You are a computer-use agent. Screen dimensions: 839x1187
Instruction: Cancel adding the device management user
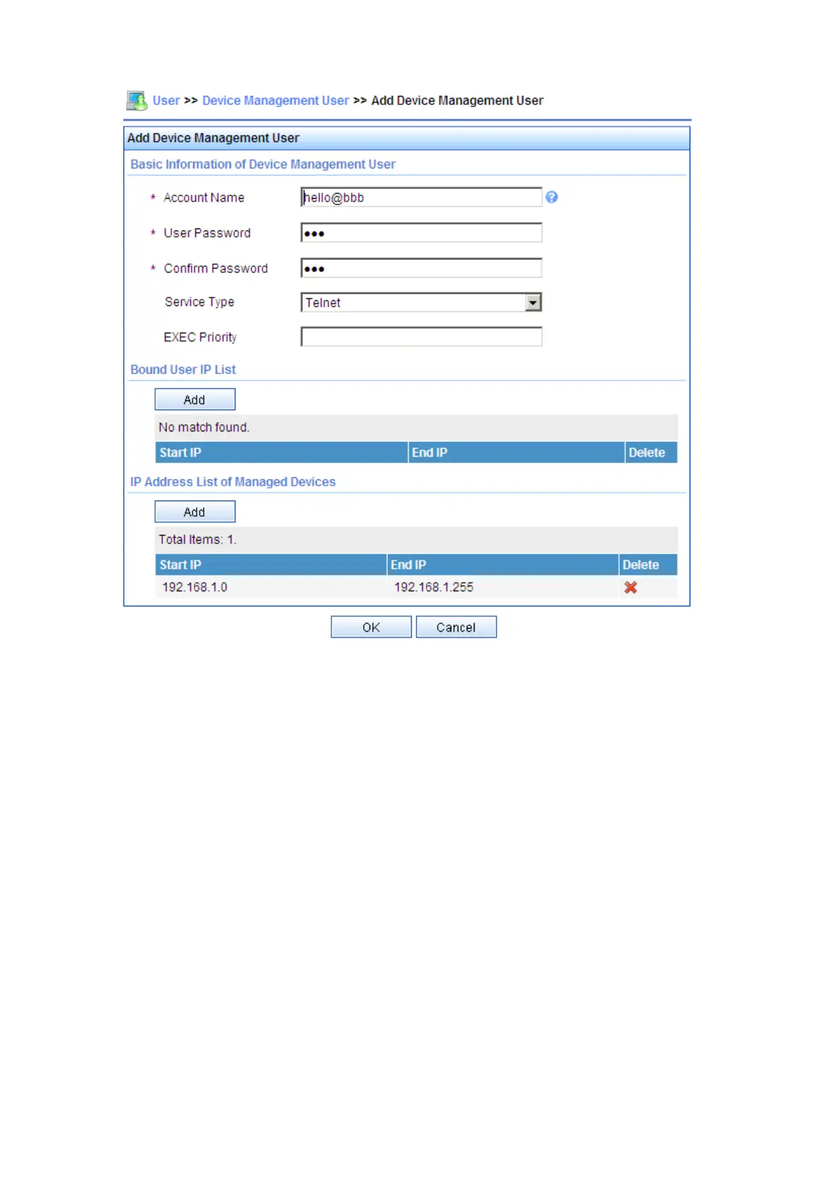tap(456, 627)
